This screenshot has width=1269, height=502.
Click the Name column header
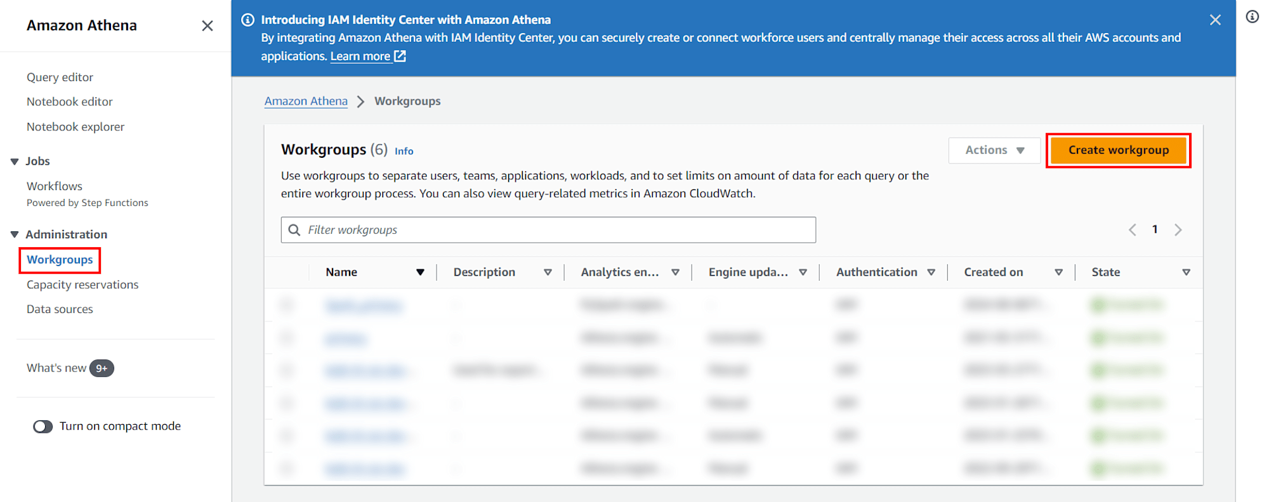[x=341, y=273]
